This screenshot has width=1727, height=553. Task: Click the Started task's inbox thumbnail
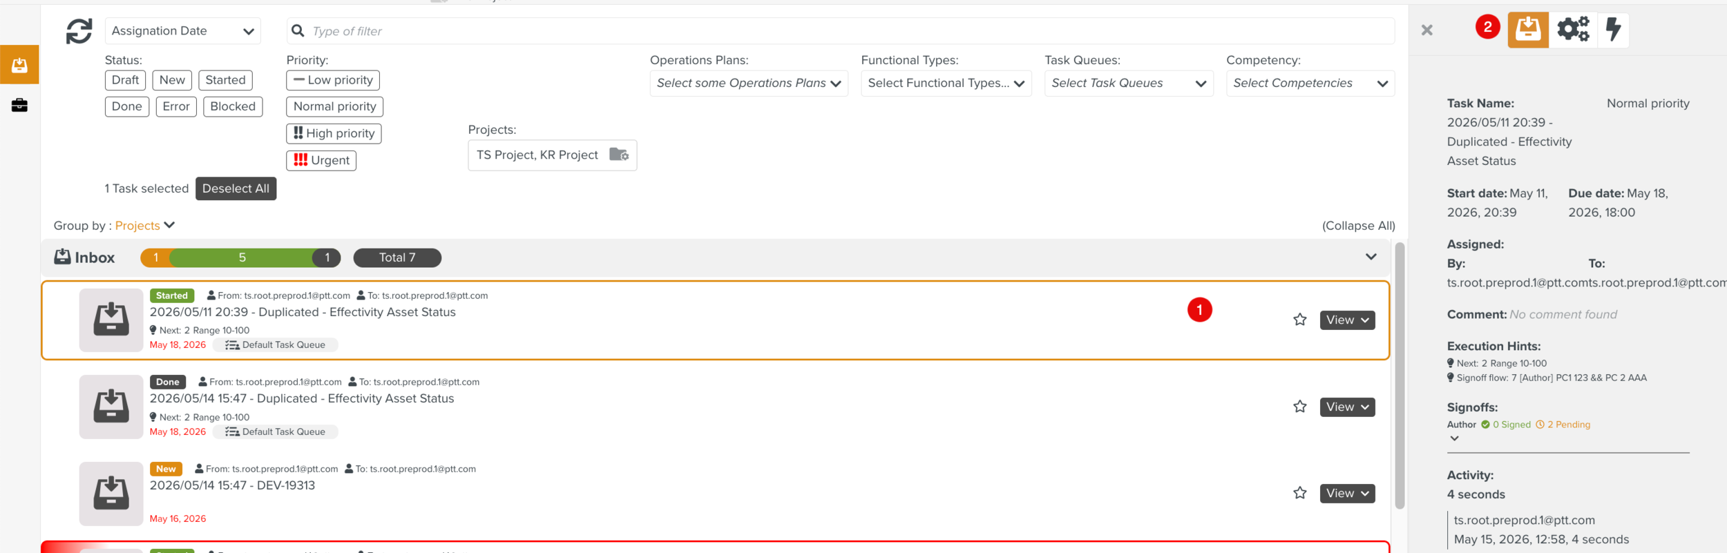click(111, 320)
